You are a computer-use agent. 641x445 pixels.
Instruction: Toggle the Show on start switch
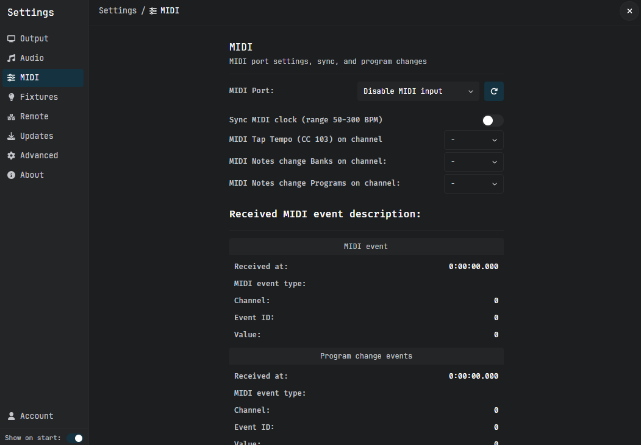tap(75, 438)
